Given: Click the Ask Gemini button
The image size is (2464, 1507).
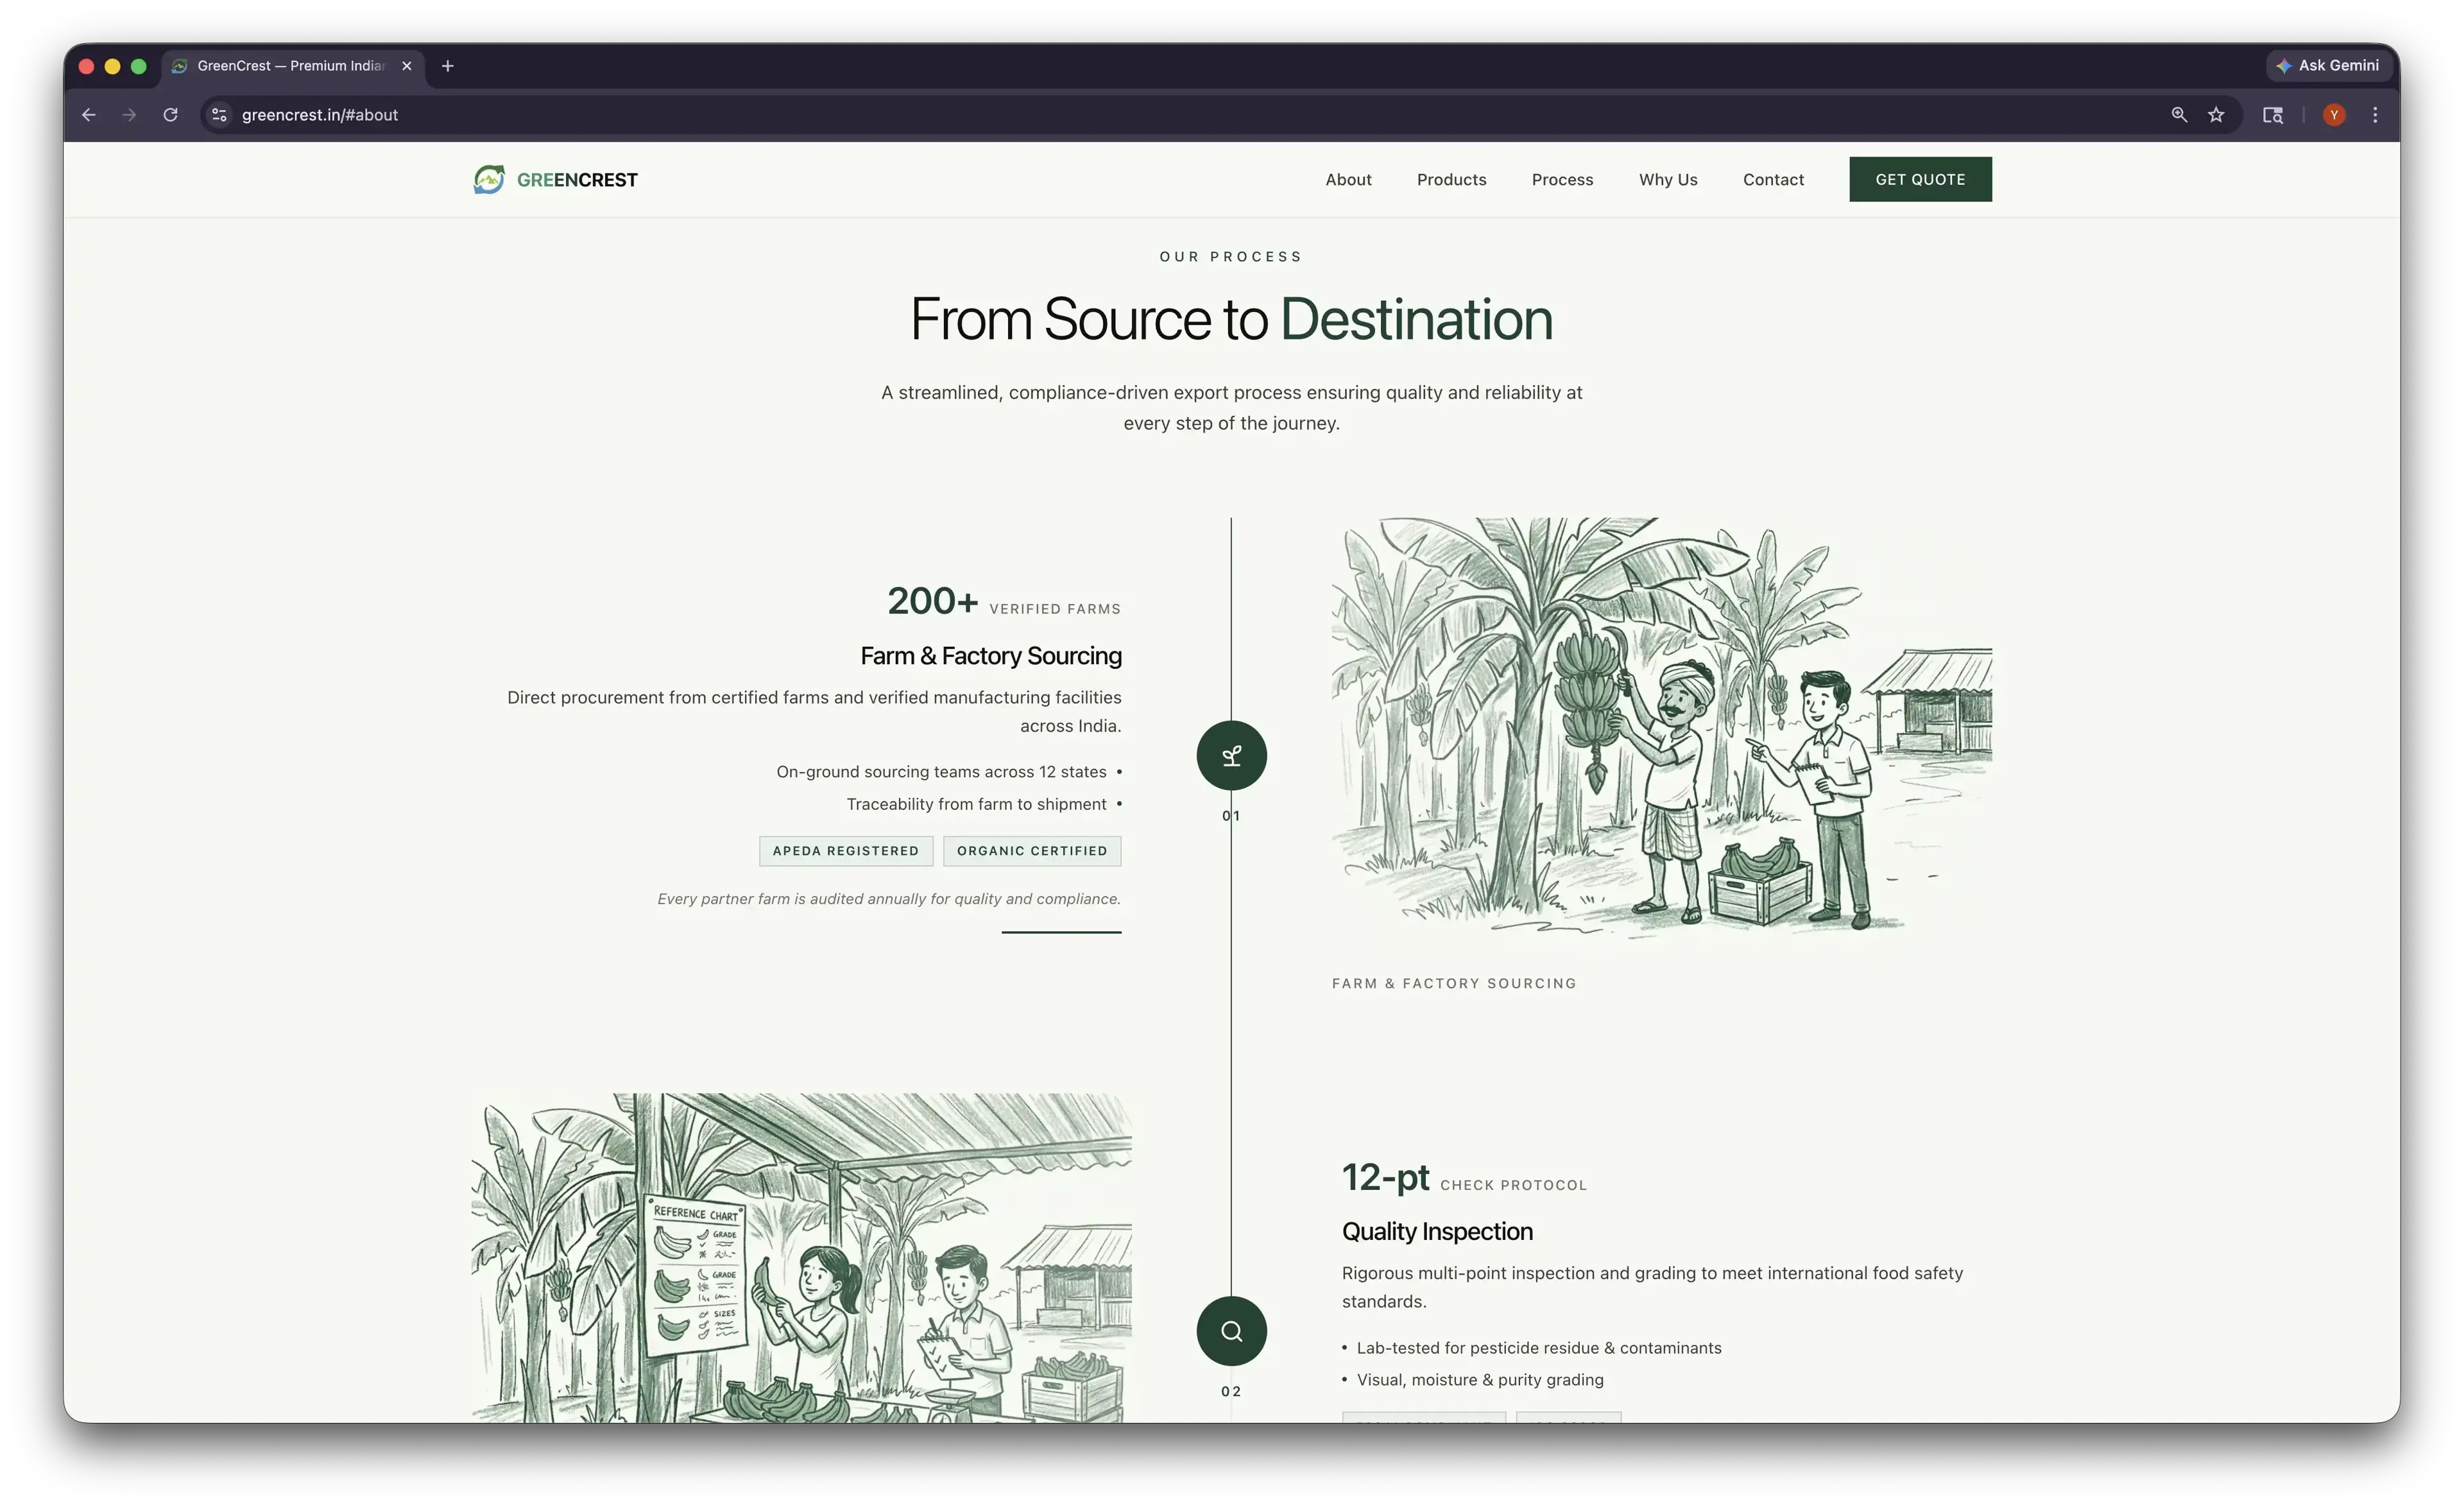Looking at the screenshot, I should [2328, 66].
